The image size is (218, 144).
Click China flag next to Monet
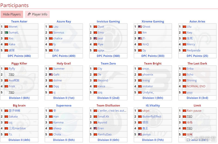[6, 27]
